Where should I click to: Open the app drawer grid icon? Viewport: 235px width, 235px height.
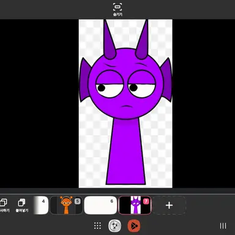coord(97,226)
